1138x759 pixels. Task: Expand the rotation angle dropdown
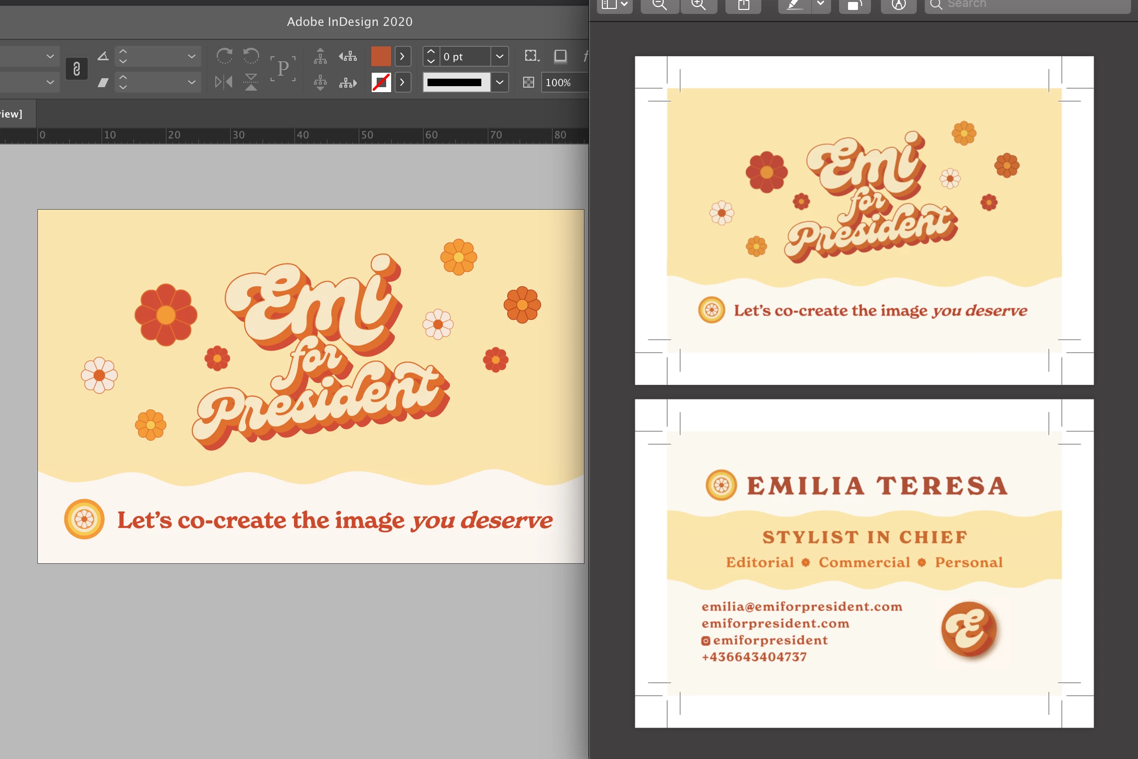coord(191,56)
